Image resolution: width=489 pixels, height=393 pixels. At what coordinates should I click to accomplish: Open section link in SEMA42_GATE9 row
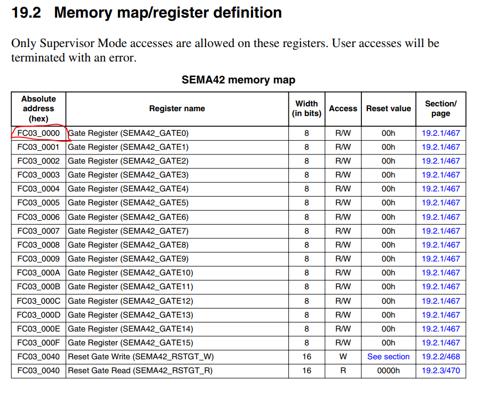[x=440, y=259]
